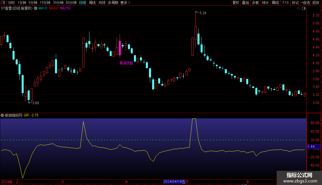The image size is (322, 185).
Task: Click the 2024年 label on time axis
Action: point(7,182)
